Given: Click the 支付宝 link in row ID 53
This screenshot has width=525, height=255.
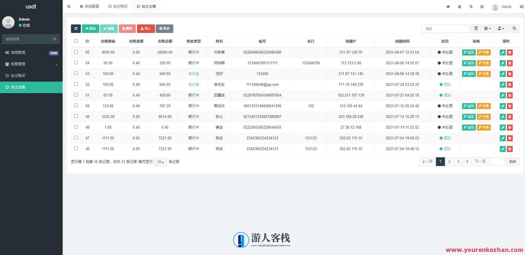Looking at the screenshot, I should tap(193, 74).
